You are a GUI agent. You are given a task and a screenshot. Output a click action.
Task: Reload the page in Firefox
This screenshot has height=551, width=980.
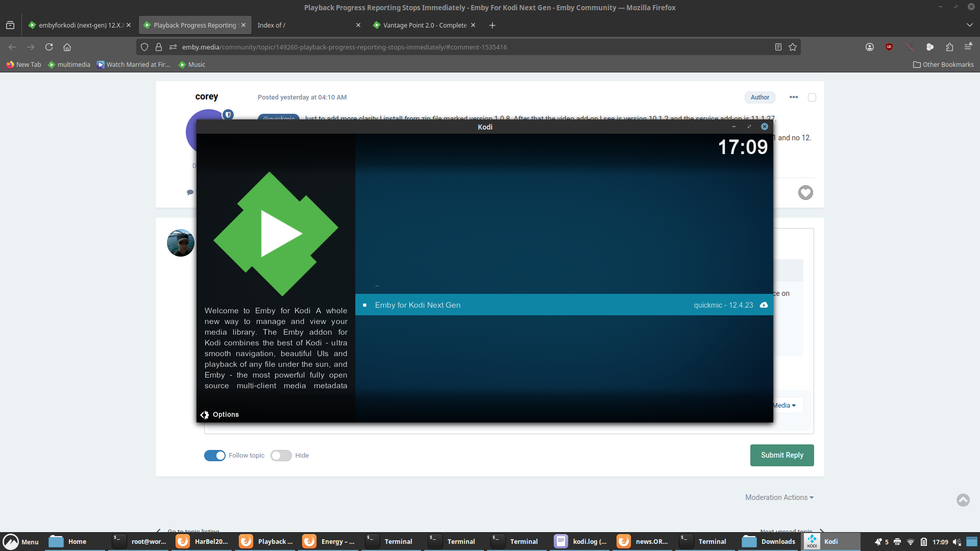49,47
